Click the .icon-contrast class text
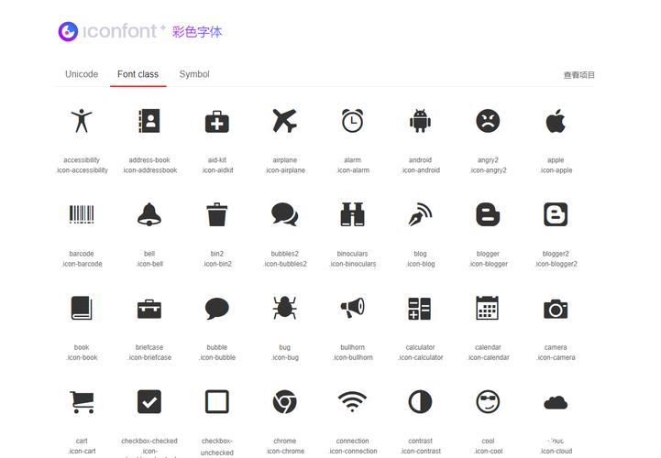The image size is (661, 458). [x=420, y=451]
